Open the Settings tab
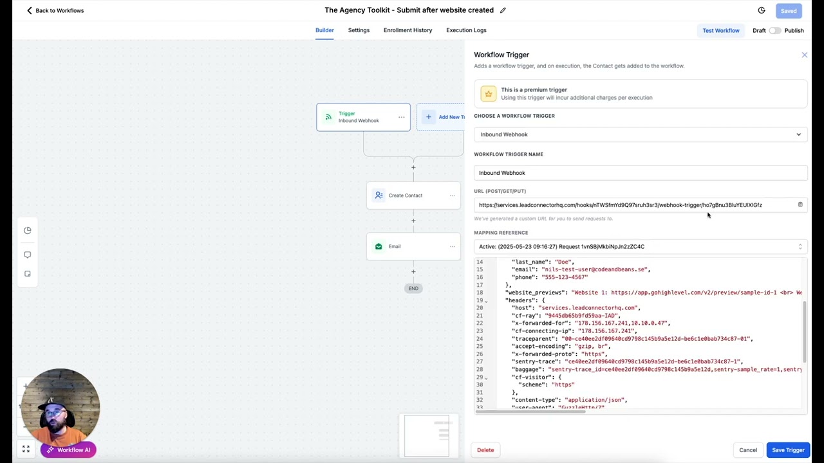This screenshot has width=824, height=463. [x=359, y=30]
